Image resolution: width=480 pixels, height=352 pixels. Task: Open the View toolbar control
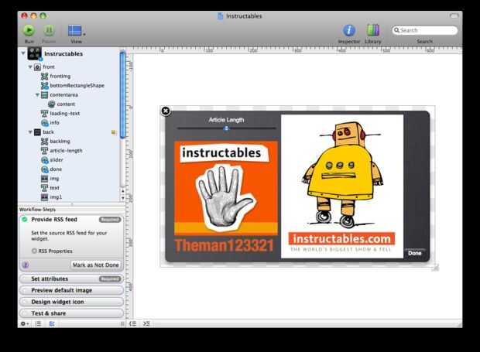76,31
